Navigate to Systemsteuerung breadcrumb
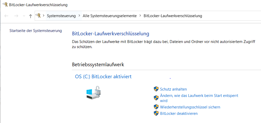Screen dimensions: 261x123 coord(61,16)
